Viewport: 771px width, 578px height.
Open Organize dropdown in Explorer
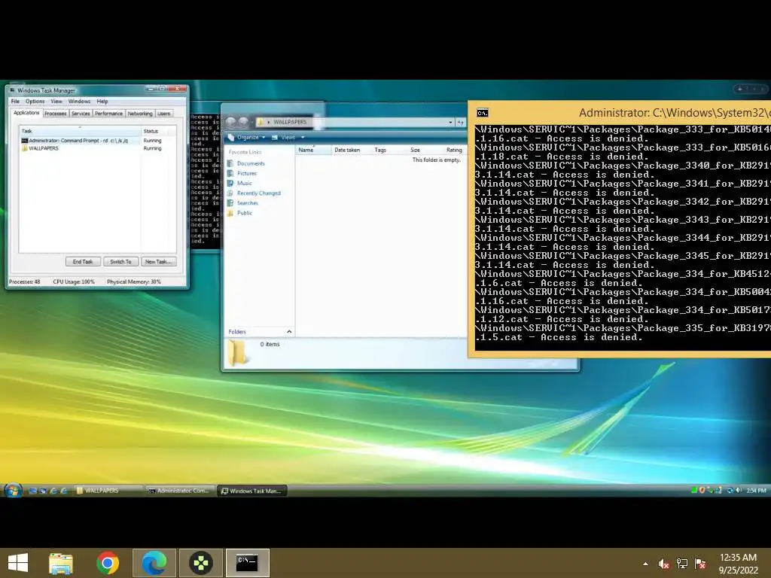[247, 137]
